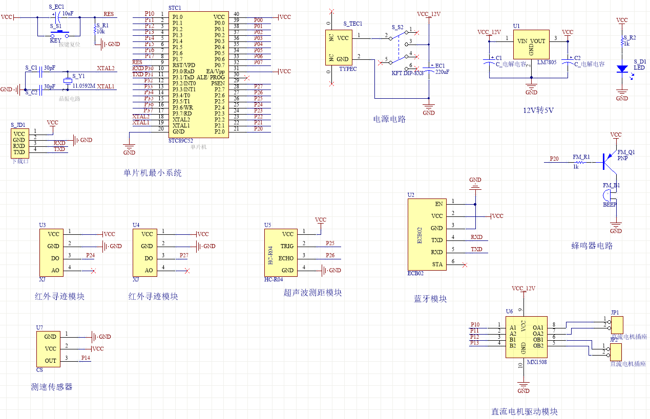Select the '超声波测距模块' label text
650x419 pixels.
[x=312, y=293]
